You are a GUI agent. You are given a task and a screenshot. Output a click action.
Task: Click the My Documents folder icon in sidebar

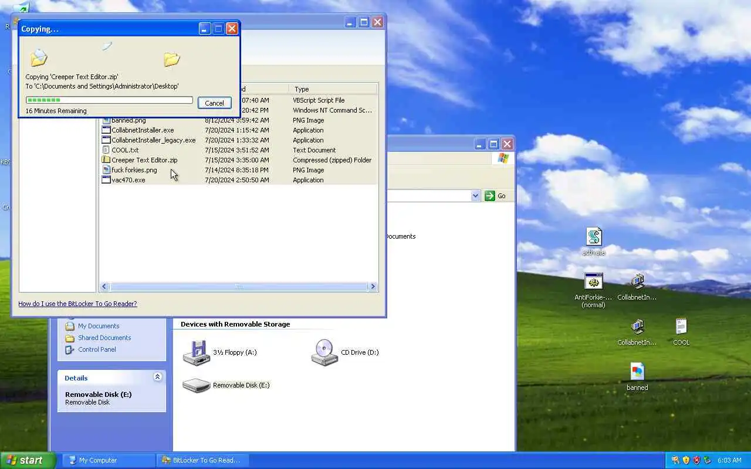click(70, 326)
